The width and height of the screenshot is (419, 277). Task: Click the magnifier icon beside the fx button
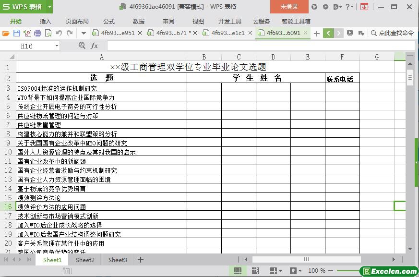82,46
